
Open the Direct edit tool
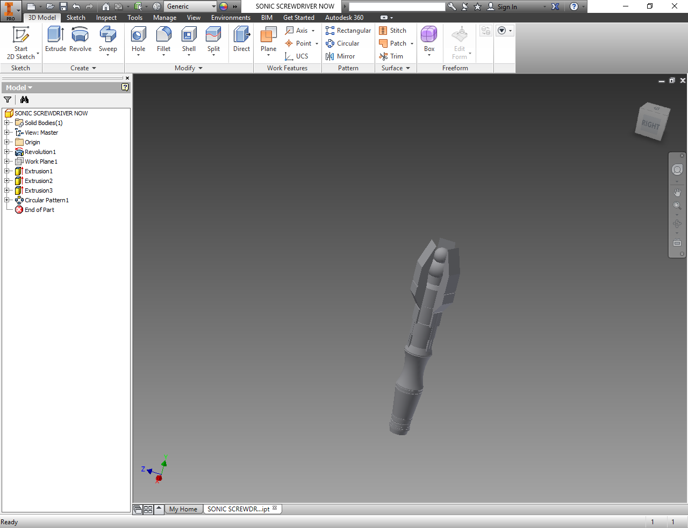point(241,40)
